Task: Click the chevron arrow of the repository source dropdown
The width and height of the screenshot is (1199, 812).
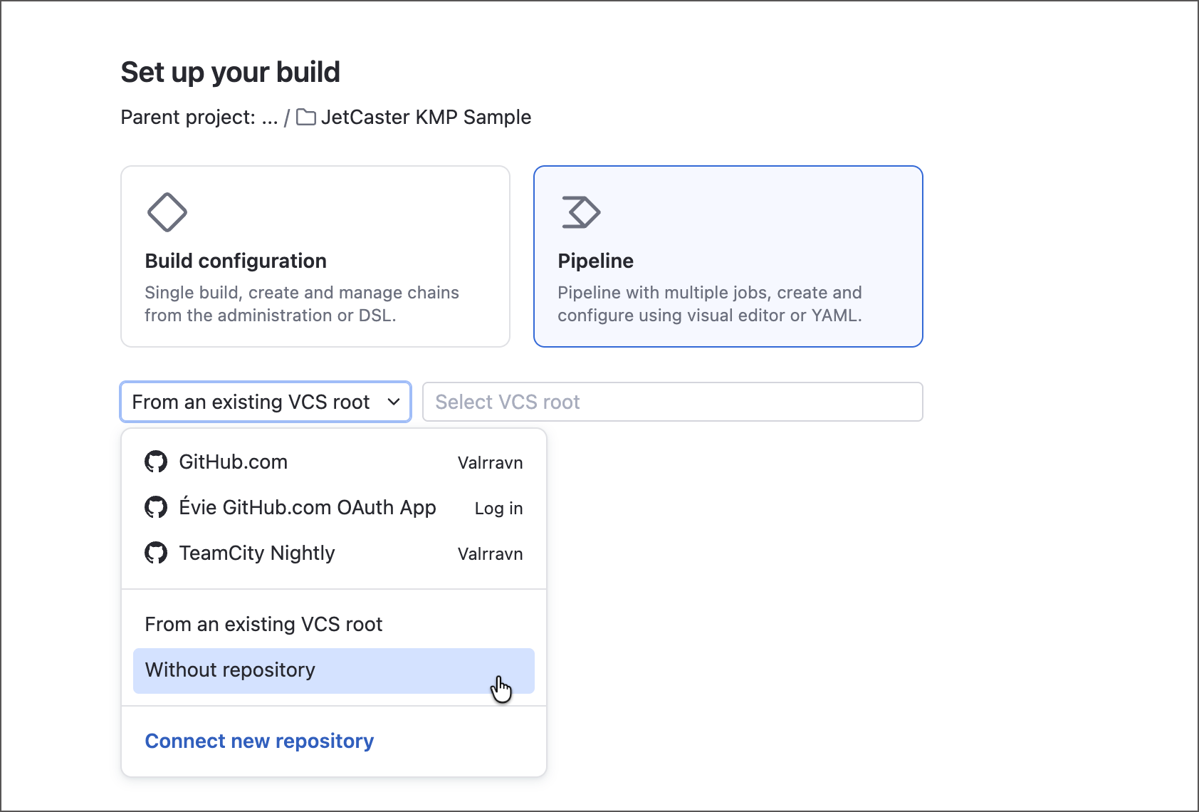Action: (394, 402)
